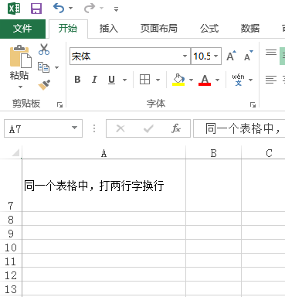Switch to the 插入 tab
This screenshot has height=297, width=285.
click(109, 29)
